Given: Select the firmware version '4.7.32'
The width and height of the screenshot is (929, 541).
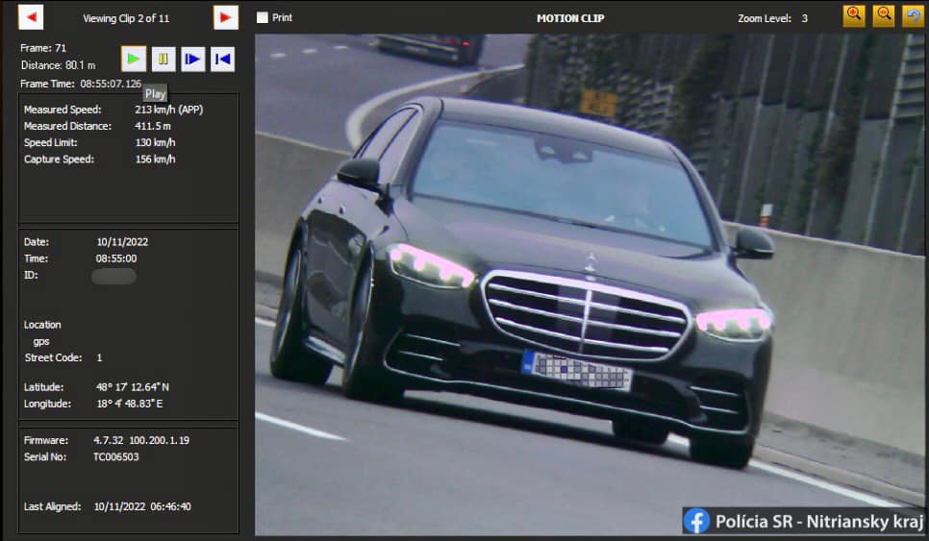Looking at the screenshot, I should pyautogui.click(x=109, y=440).
